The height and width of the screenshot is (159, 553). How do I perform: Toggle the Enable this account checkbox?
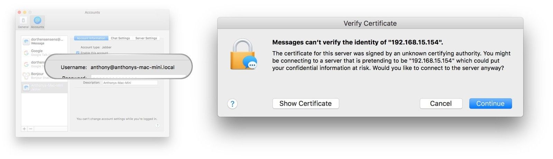(78, 53)
